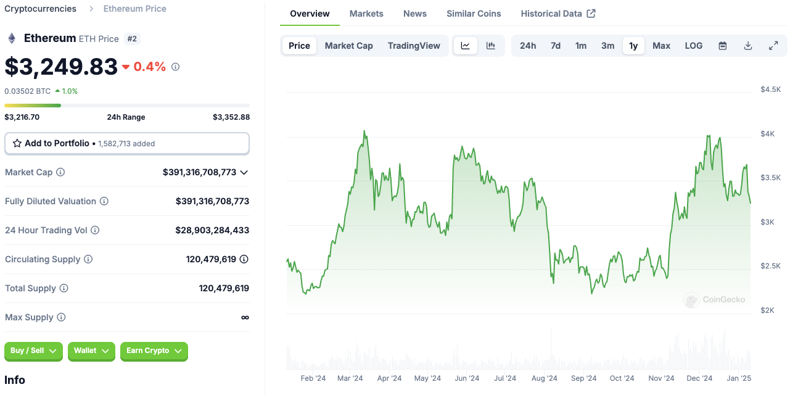Click the external link icon on Historical Data
Screen dimensions: 798x395
pos(591,14)
